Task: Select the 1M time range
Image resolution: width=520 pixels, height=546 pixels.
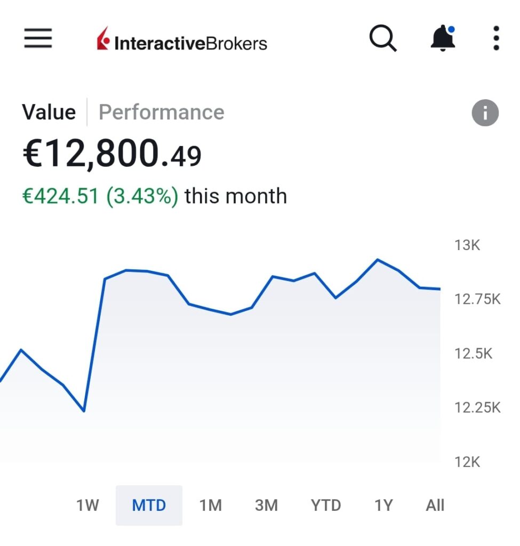Action: point(211,505)
